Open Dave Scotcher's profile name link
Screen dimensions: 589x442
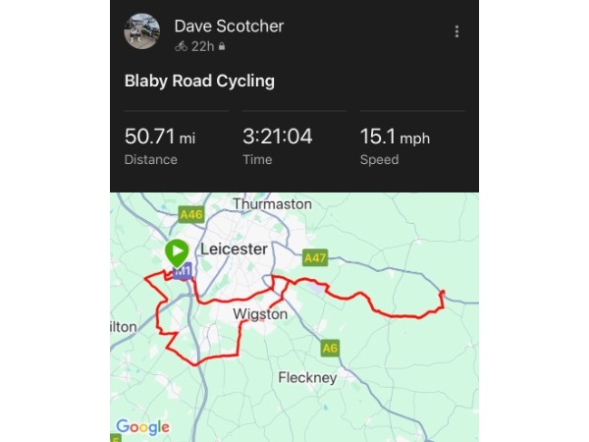[x=229, y=26]
